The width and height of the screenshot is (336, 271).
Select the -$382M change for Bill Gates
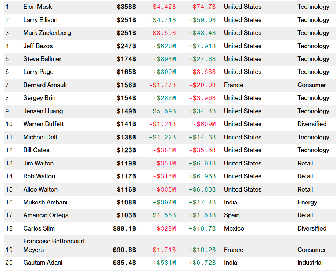coord(165,150)
